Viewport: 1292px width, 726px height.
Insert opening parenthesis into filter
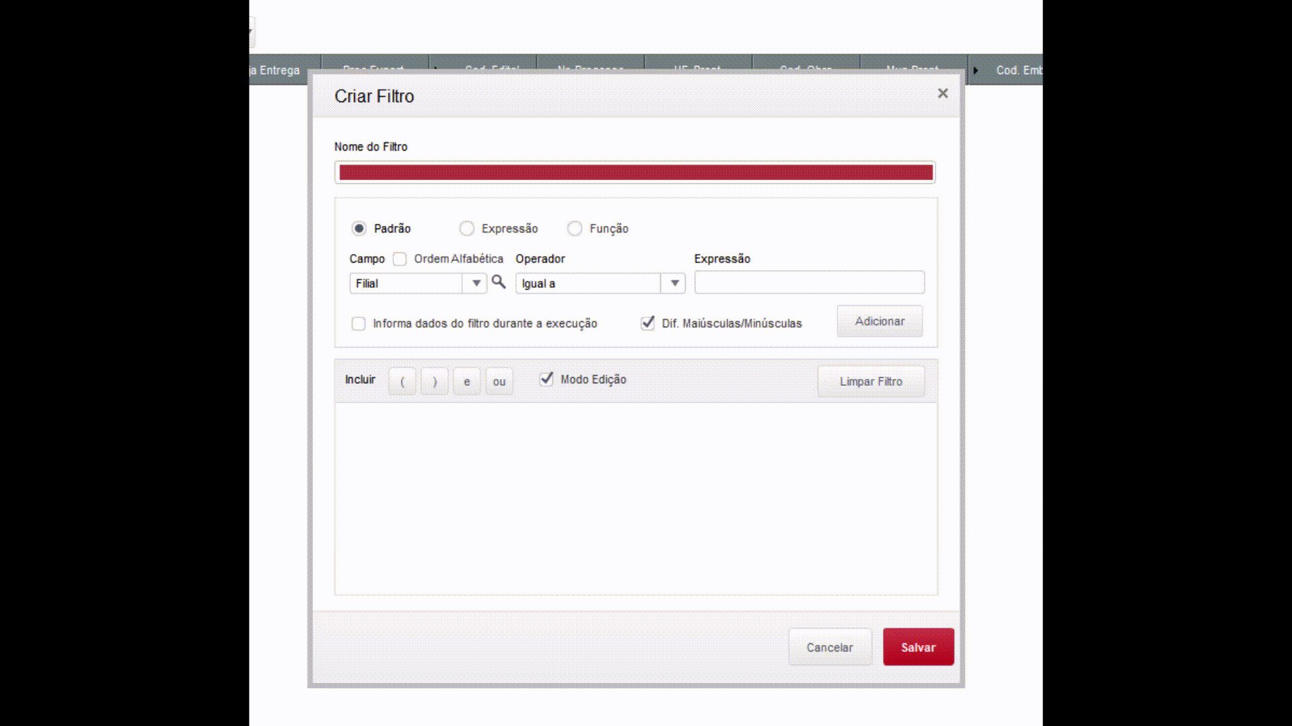[x=402, y=381]
